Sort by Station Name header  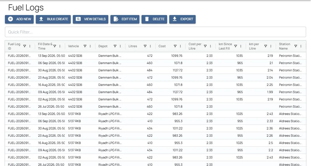point(285,46)
